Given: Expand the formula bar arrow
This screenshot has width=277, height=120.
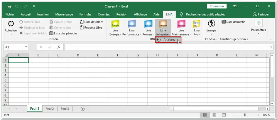Looking at the screenshot, I should 271,47.
